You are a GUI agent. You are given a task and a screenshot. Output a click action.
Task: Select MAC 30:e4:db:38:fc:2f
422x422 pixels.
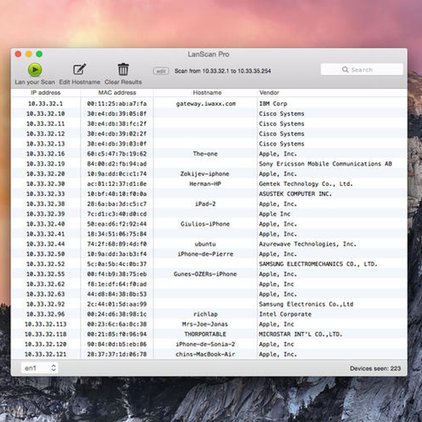pos(117,124)
